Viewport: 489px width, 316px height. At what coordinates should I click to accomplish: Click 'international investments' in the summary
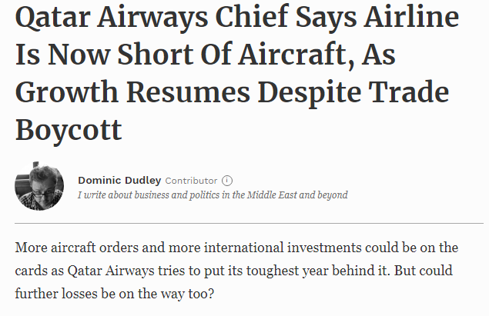[x=283, y=248]
